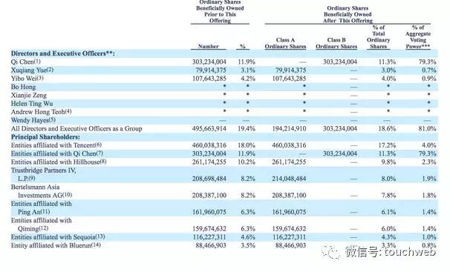Click the WeChat logo icon in watermark
Viewport: 450px width, 272px height.
(x=330, y=252)
